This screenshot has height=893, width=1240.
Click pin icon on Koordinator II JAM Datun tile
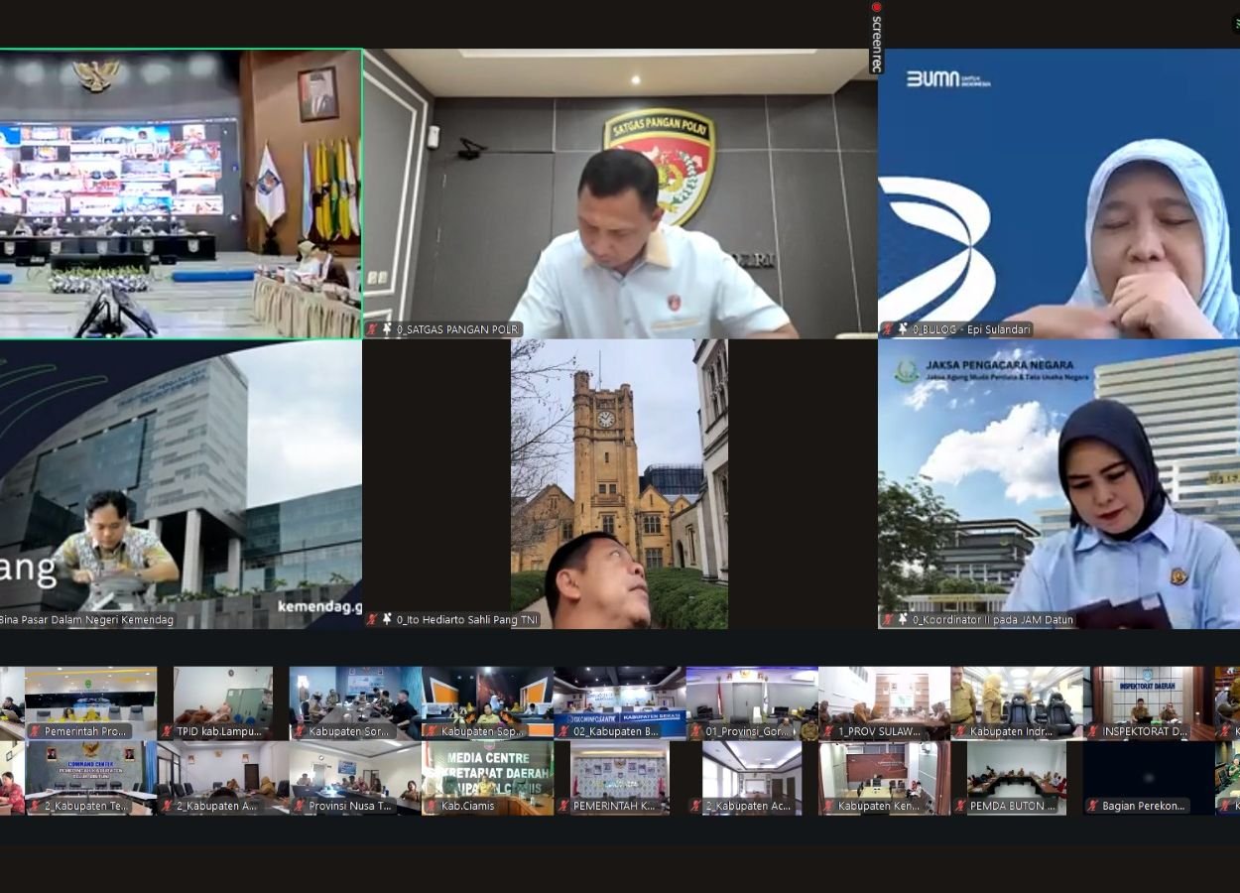(903, 619)
